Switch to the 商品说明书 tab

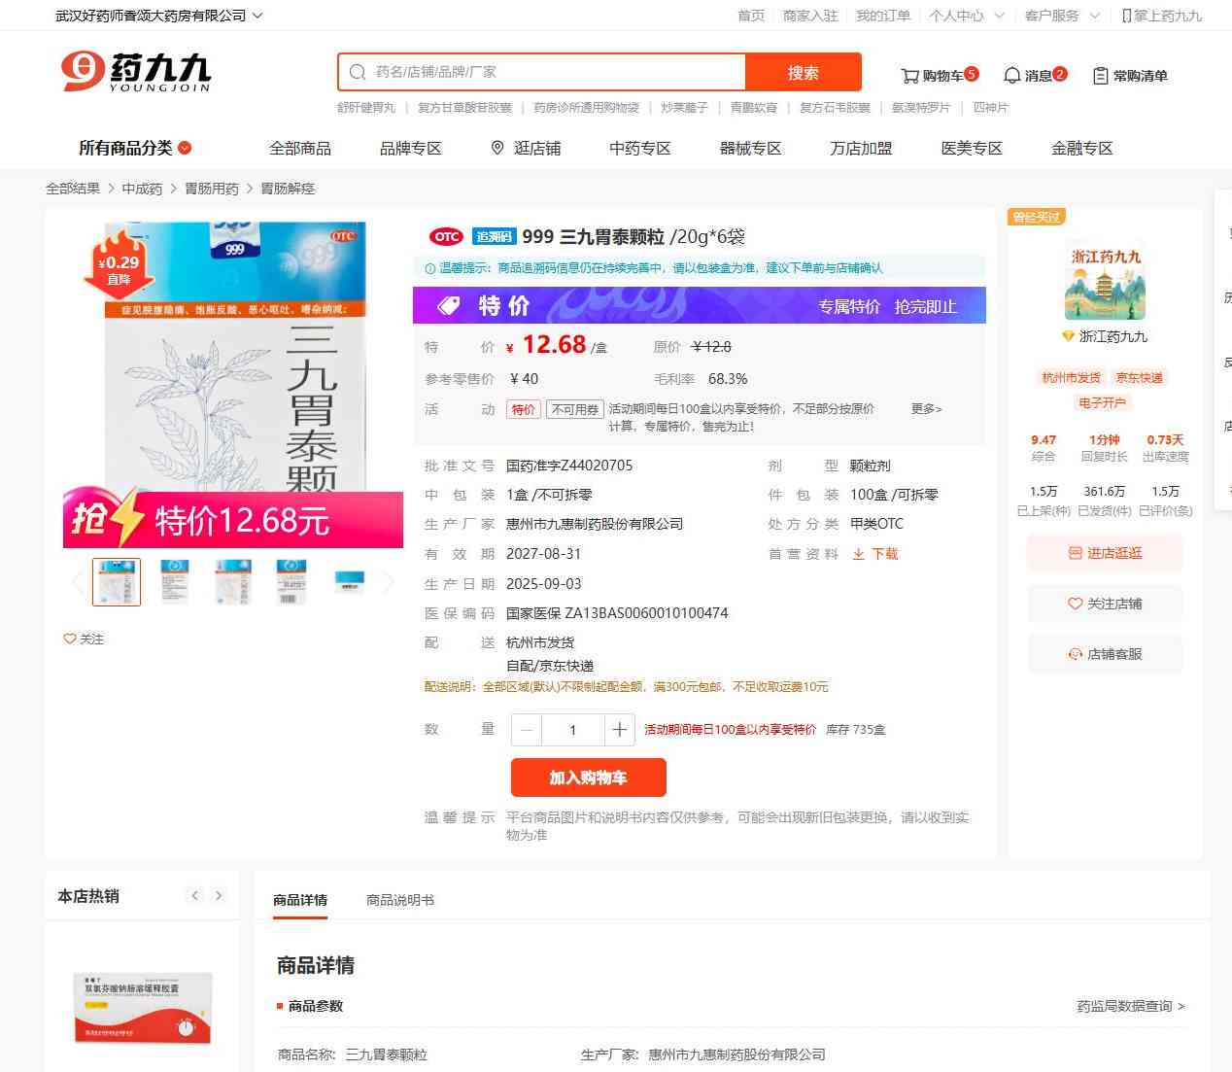[399, 900]
